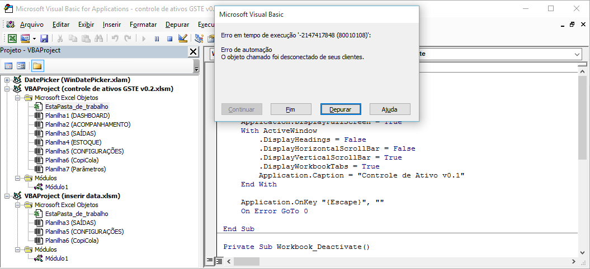The width and height of the screenshot is (590, 269).
Task: Click the code pane vertical scrollbar down arrow
Action: click(x=582, y=252)
